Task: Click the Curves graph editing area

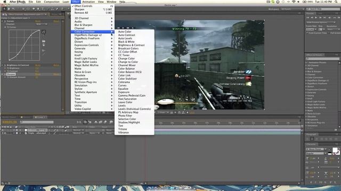Action: (24, 45)
